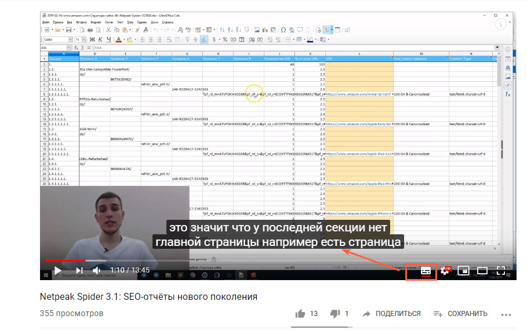Open the Borders dropdown arrow in Calc
Screen dimensions: 527x330
pyautogui.click(x=294, y=39)
